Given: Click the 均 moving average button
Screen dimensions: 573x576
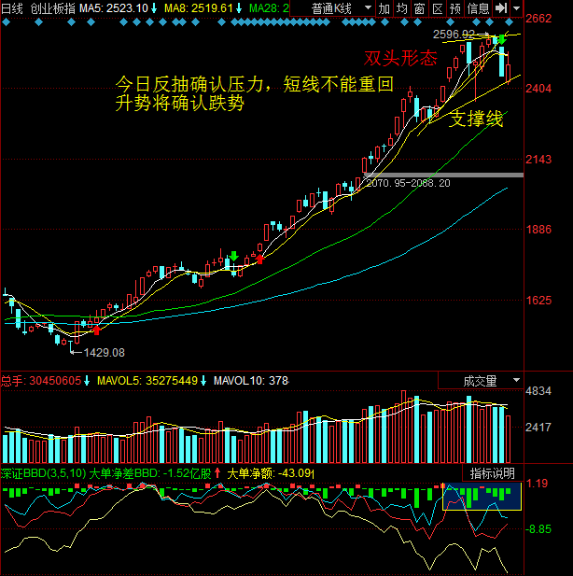Looking at the screenshot, I should [x=402, y=8].
